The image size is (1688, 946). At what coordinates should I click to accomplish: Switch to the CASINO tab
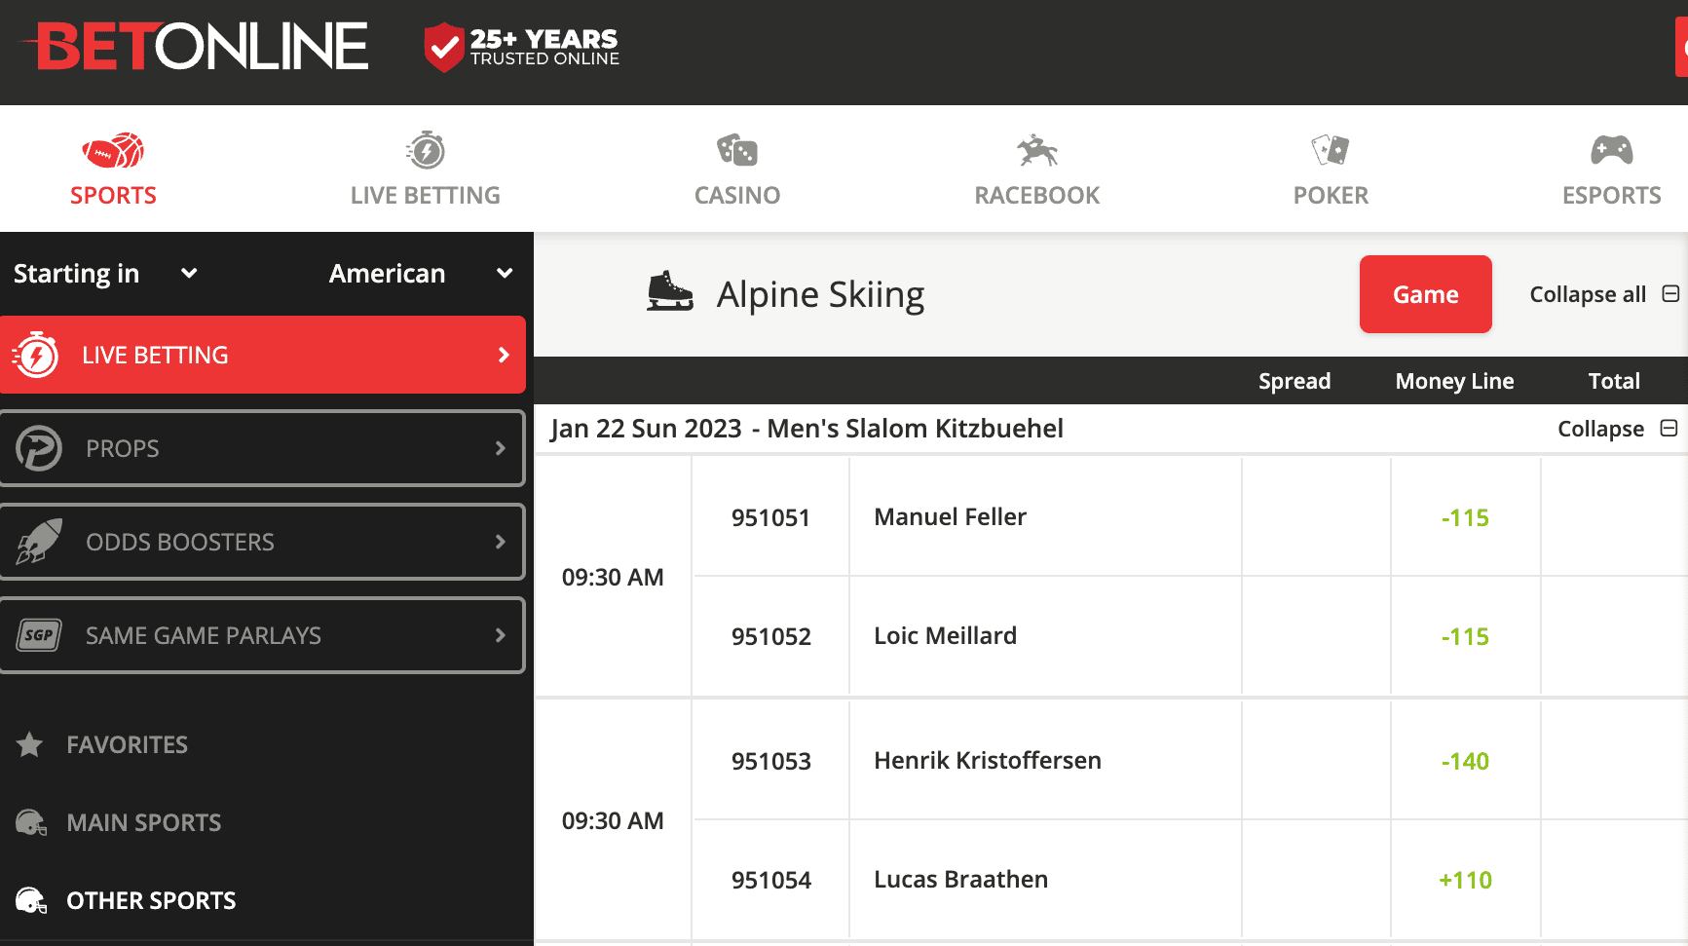tap(737, 195)
